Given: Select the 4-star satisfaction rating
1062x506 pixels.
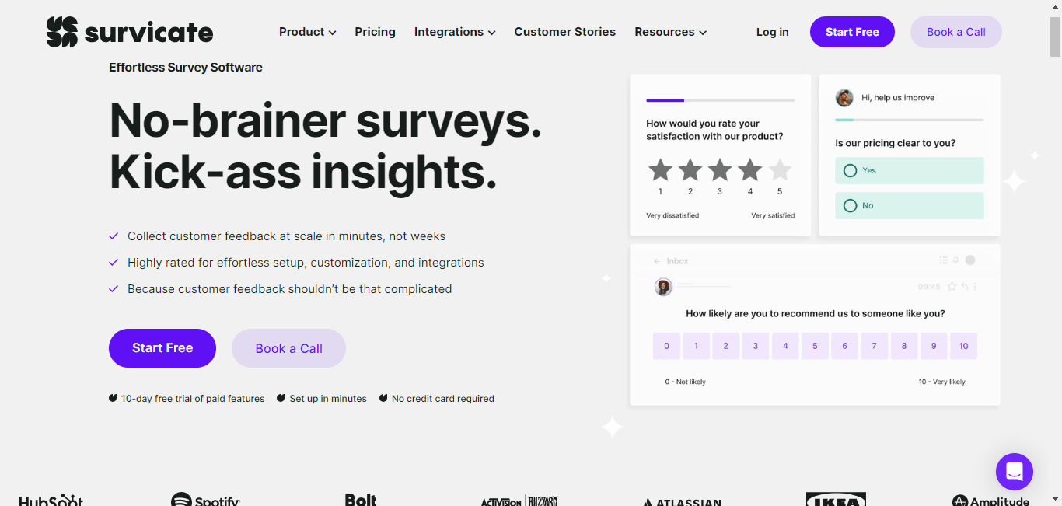Looking at the screenshot, I should [x=749, y=169].
